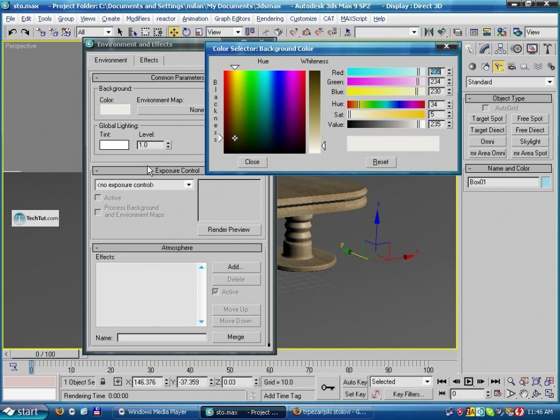560x420 pixels.
Task: Click Reset in Color Selector dialog
Action: pos(381,162)
